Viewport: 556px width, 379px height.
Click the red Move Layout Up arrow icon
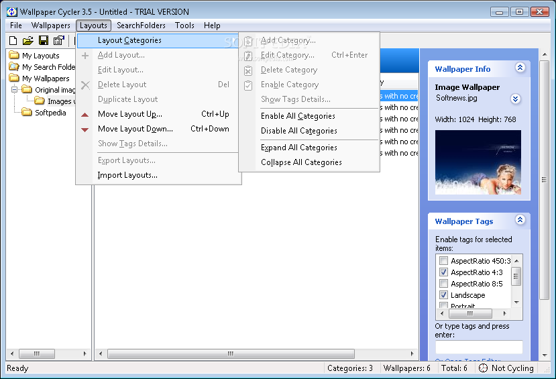[x=85, y=115]
